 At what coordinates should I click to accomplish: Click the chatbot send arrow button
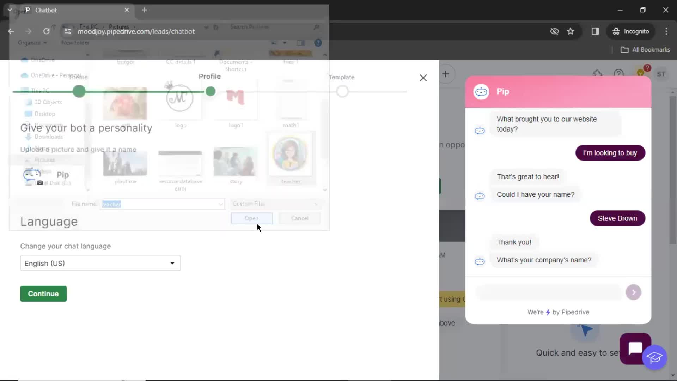633,292
